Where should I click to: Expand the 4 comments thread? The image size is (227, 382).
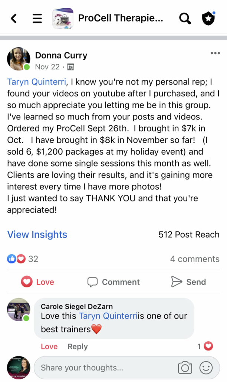[x=195, y=259]
